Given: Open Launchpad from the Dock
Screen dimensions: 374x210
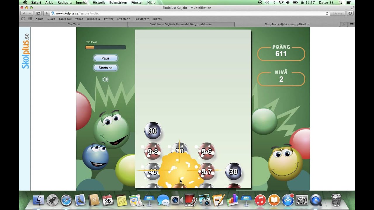Looking at the screenshot, I should pos(53,200).
